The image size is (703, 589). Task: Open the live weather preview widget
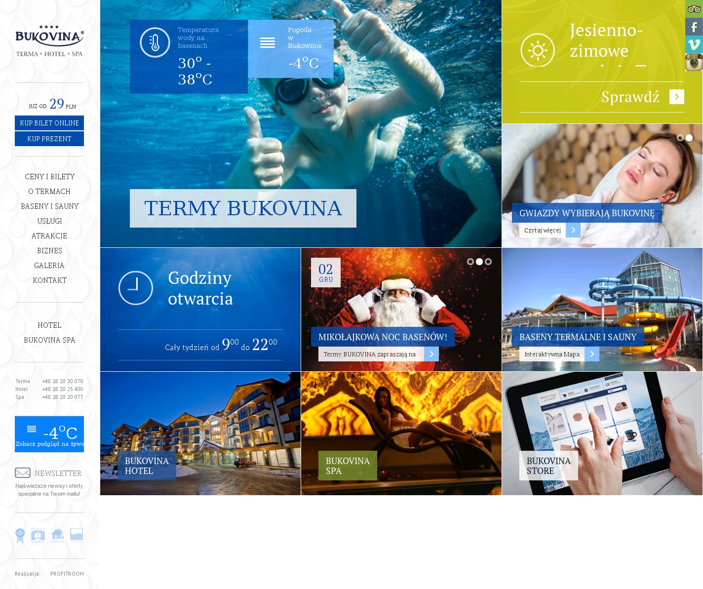(49, 434)
